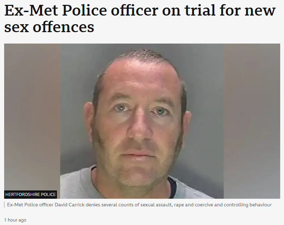Click "coercive and controlling behaviour" caption text
This screenshot has height=225, width=284.
(x=233, y=205)
